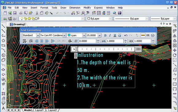Click the Help question mark icon
This screenshot has height=112, width=178.
(120, 13)
